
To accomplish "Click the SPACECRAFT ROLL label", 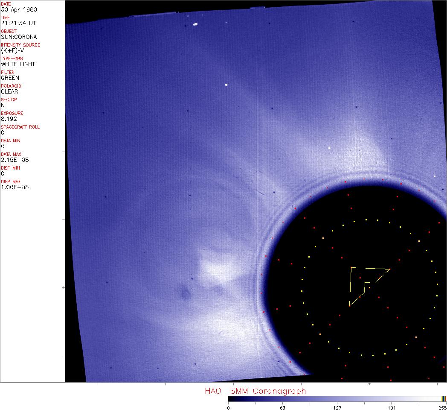I will (20, 127).
